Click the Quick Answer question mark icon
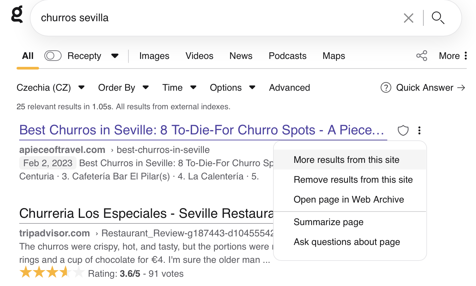Image resolution: width=476 pixels, height=286 pixels. click(x=386, y=88)
